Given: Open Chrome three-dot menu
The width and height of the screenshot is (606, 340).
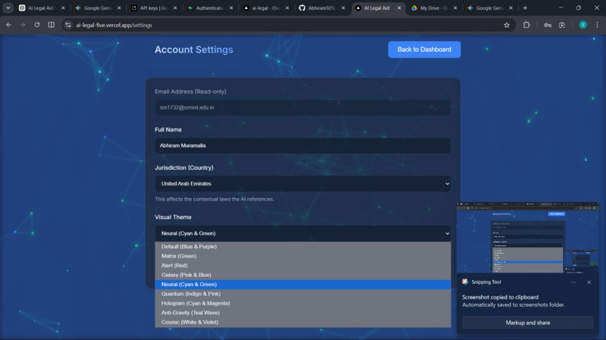Looking at the screenshot, I should coord(597,25).
